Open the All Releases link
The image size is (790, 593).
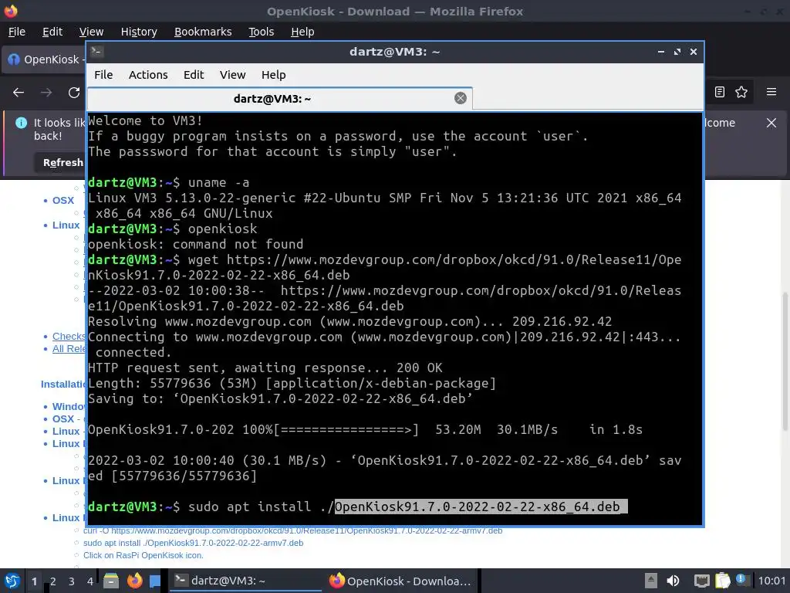coord(69,349)
